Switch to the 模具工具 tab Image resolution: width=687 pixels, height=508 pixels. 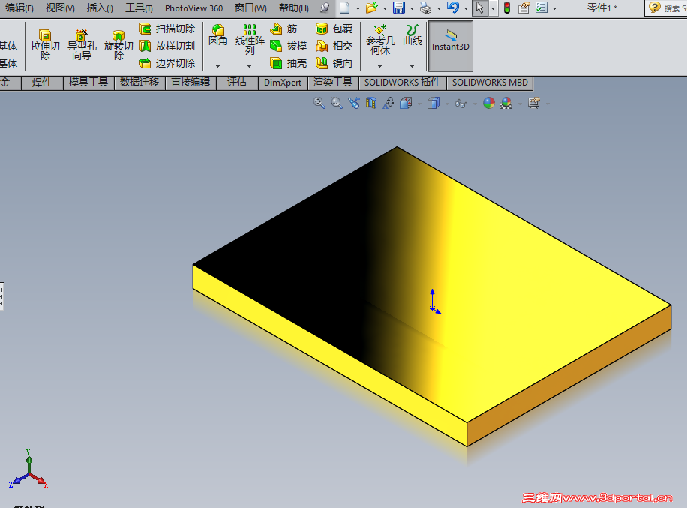pyautogui.click(x=88, y=83)
